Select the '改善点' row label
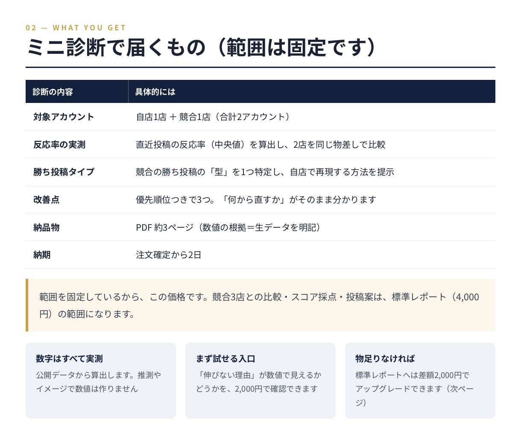521x434 pixels. (x=46, y=200)
